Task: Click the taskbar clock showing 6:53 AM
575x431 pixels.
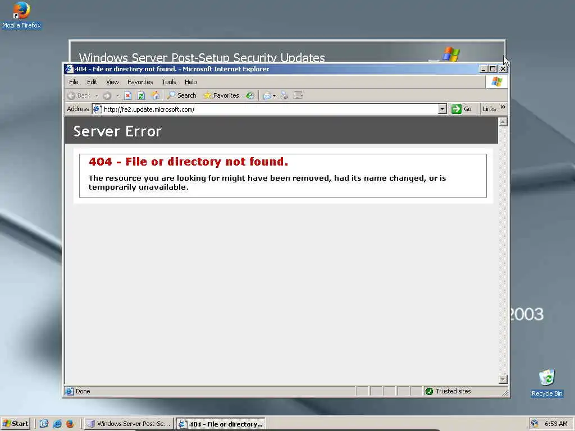Action: click(x=556, y=424)
